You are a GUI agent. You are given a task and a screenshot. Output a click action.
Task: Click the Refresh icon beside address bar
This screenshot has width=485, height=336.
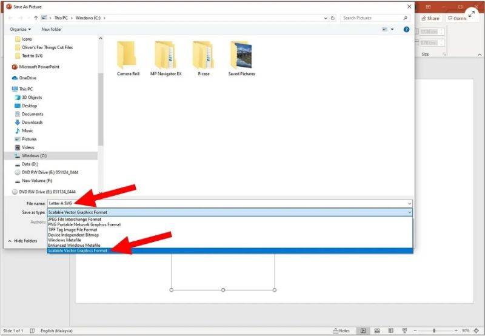pos(333,18)
